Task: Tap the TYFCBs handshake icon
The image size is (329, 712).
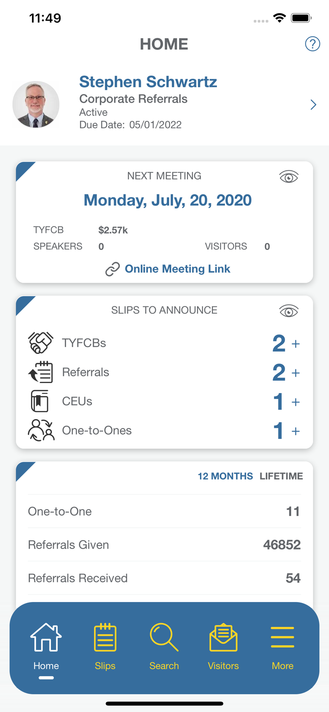Action: [x=41, y=343]
